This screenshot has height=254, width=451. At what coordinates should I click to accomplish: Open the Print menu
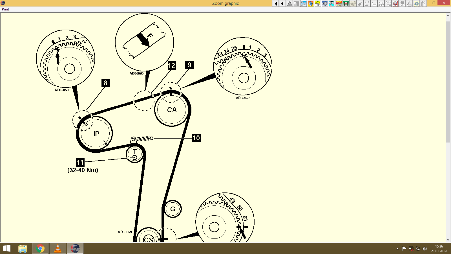pyautogui.click(x=5, y=9)
